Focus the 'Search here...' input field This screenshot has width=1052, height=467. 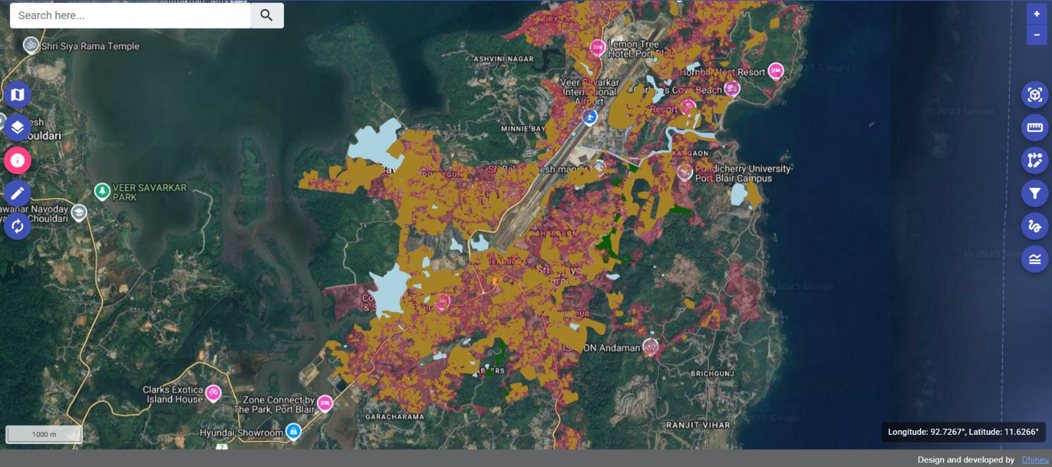130,15
